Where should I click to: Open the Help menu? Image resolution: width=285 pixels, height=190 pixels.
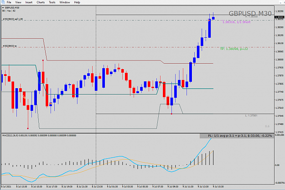click(x=77, y=2)
